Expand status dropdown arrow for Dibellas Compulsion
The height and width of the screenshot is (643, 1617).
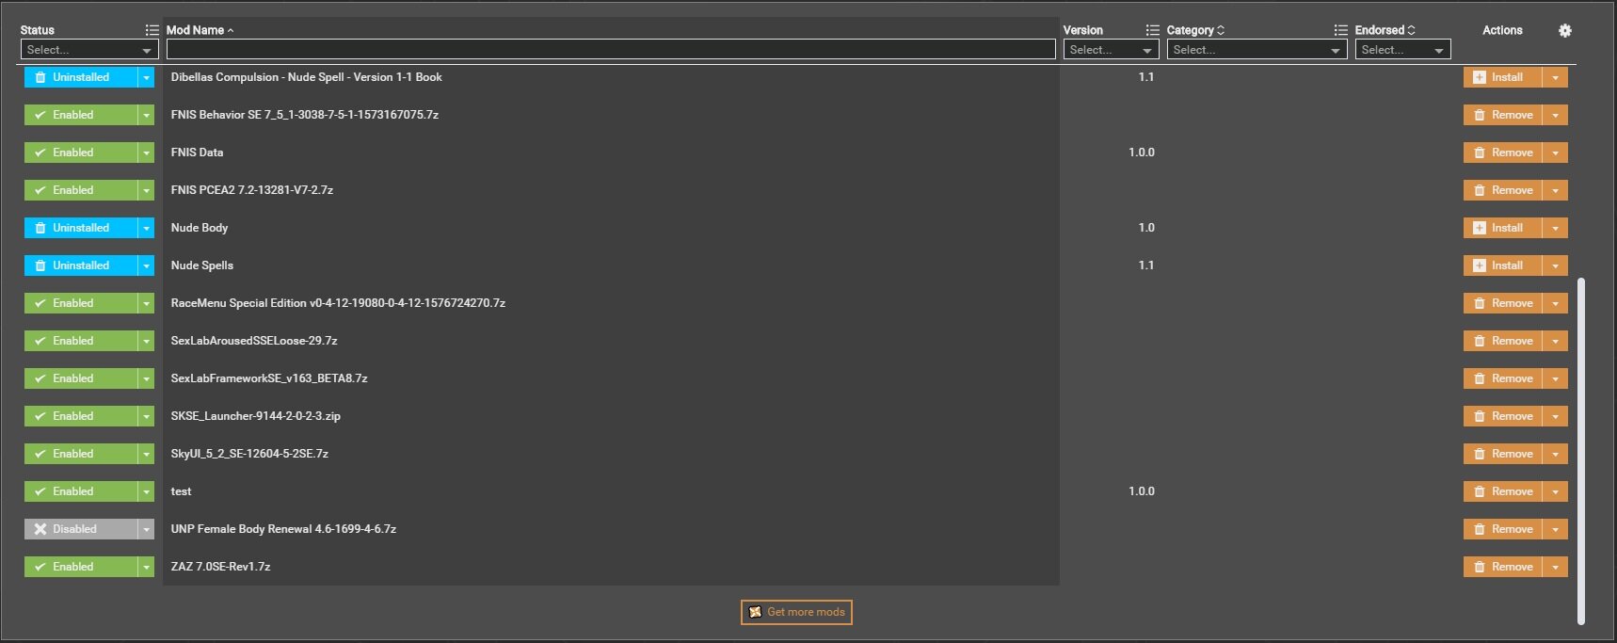[146, 77]
